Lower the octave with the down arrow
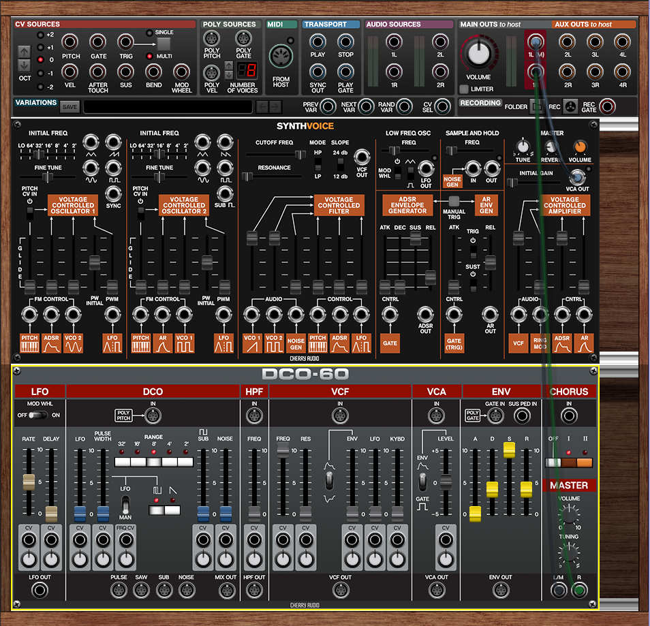 pyautogui.click(x=24, y=65)
